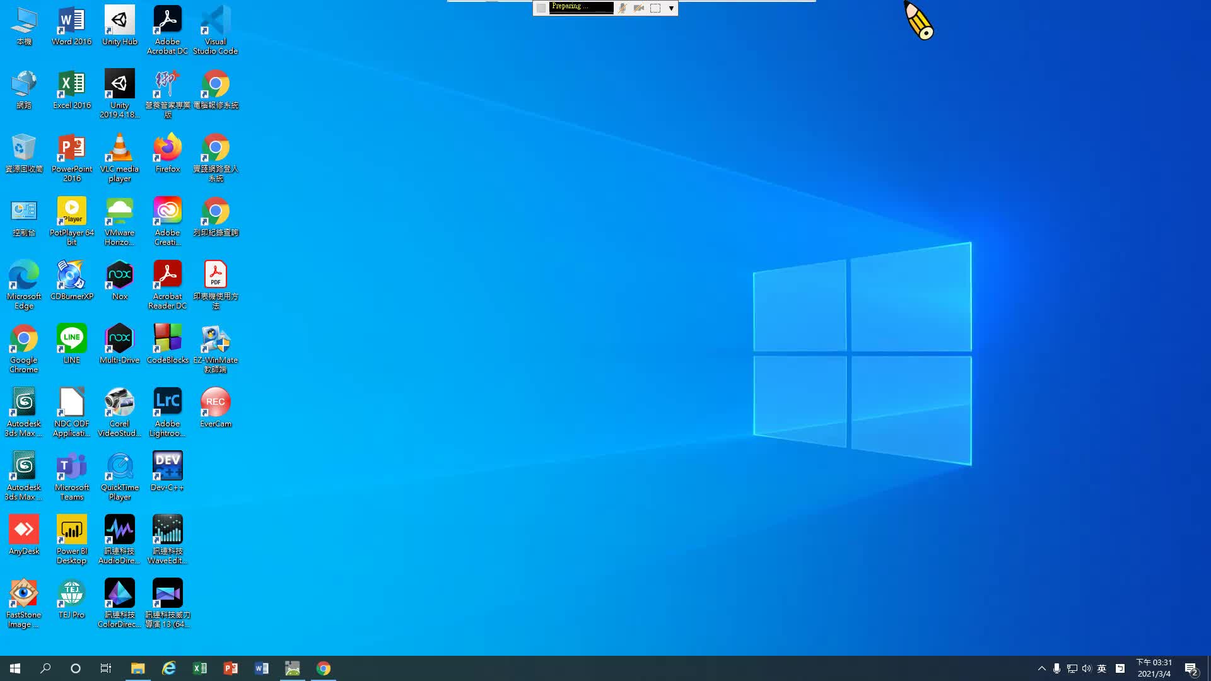Viewport: 1211px width, 681px height.
Task: Select the FastStone Image Viewer icon
Action: pos(24,603)
